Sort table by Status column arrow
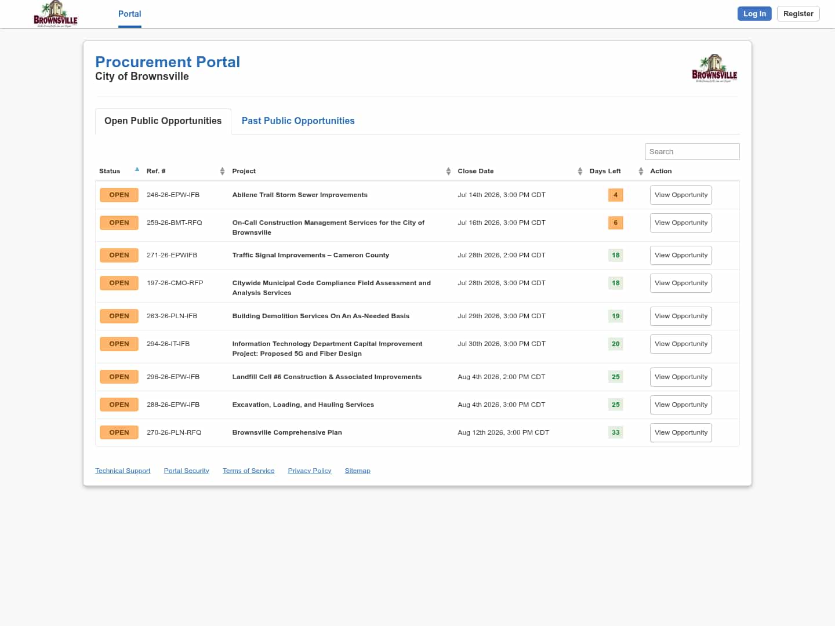Viewport: 835px width, 626px height. [x=137, y=169]
